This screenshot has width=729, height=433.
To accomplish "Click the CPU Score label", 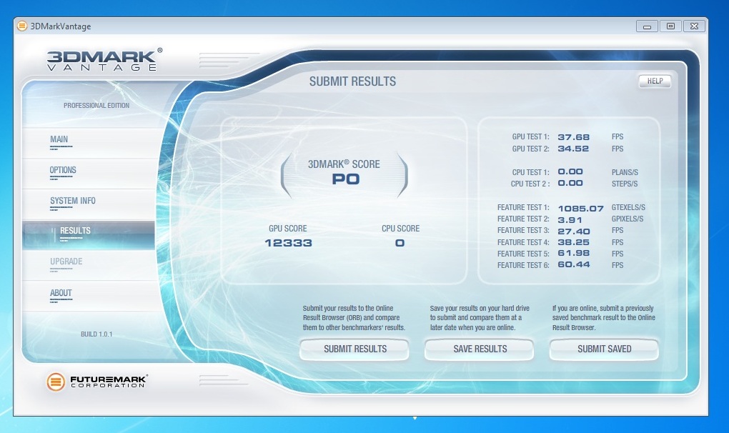I will click(400, 229).
